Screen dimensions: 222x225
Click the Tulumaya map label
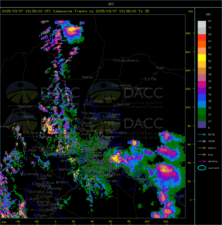click(x=91, y=118)
